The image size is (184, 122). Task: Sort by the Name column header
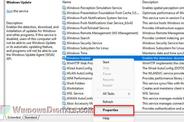tap(67, 2)
